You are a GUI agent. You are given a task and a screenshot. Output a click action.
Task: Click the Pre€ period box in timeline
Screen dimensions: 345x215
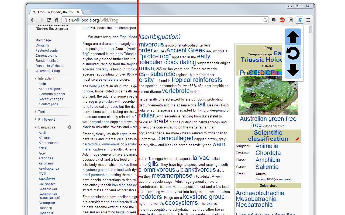[x=244, y=73]
